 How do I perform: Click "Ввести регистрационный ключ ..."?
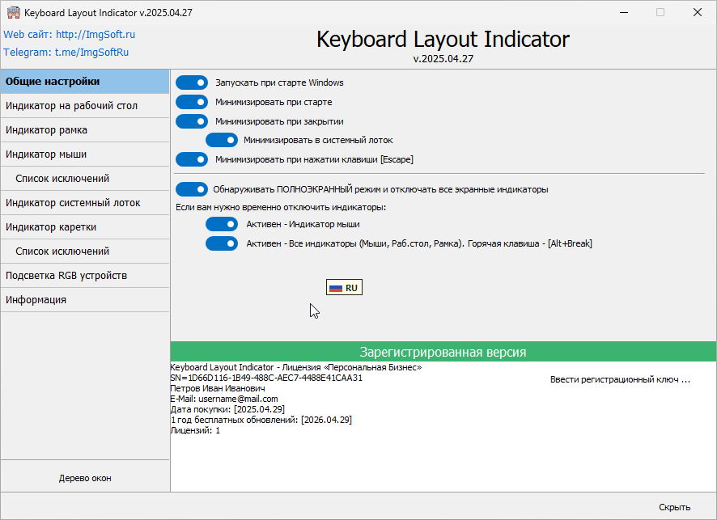[620, 380]
